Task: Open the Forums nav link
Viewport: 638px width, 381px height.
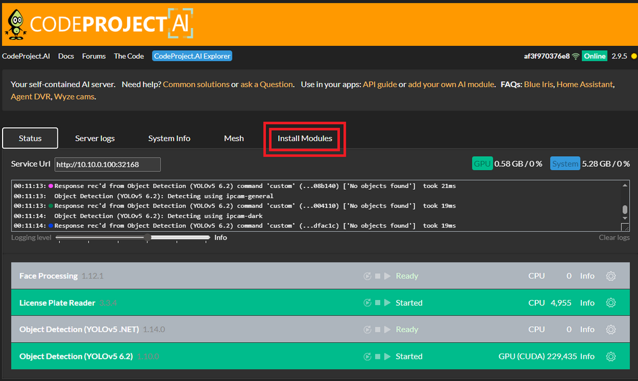Action: (x=94, y=56)
